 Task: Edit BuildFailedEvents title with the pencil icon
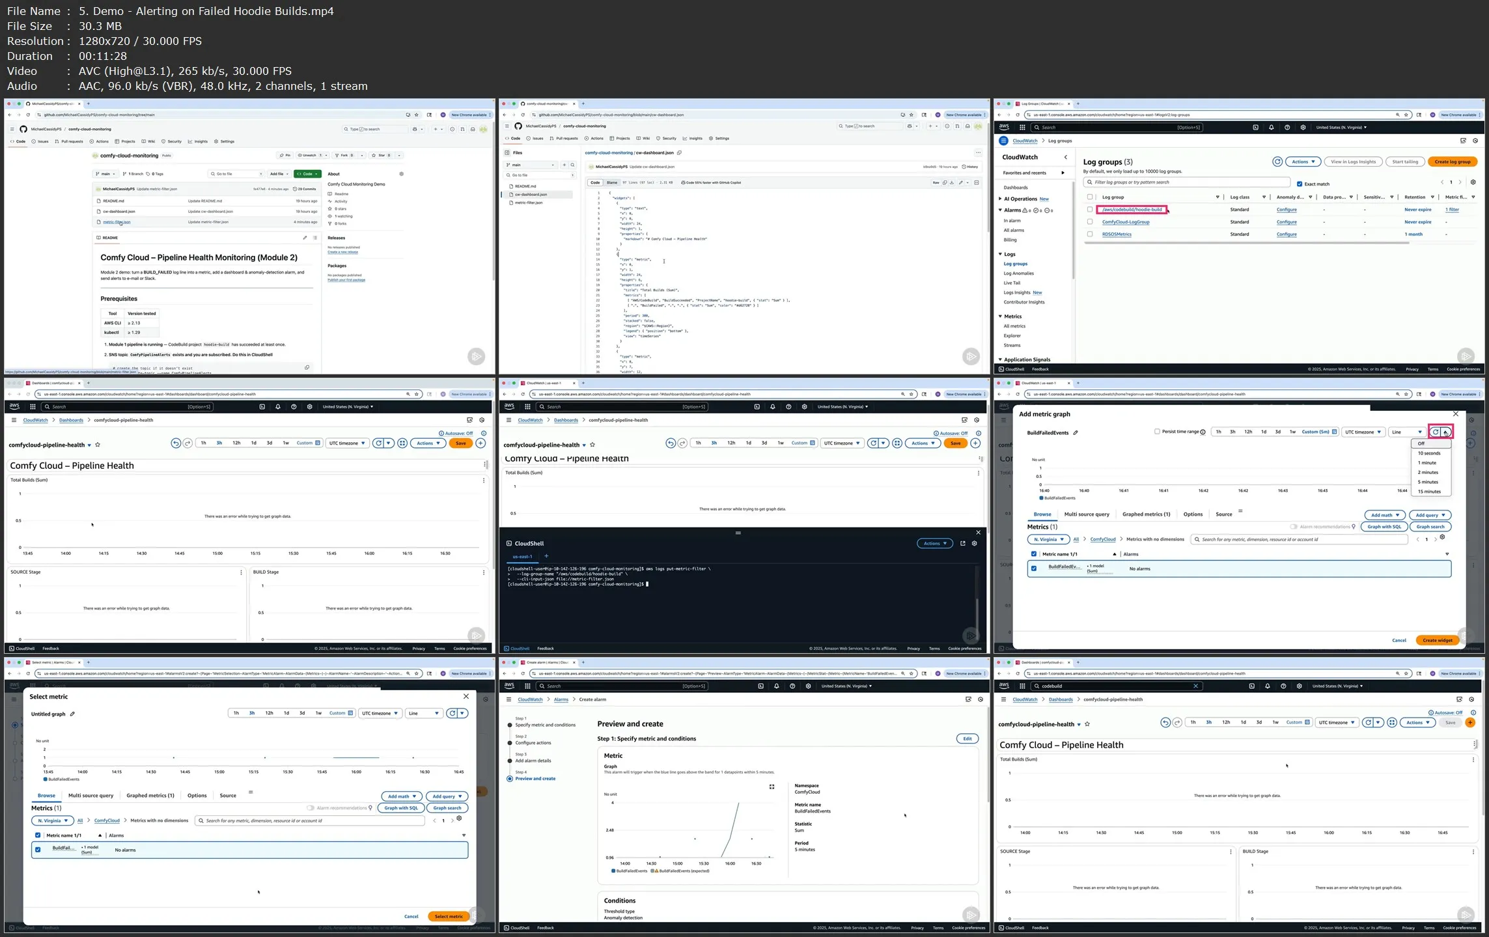(1076, 432)
